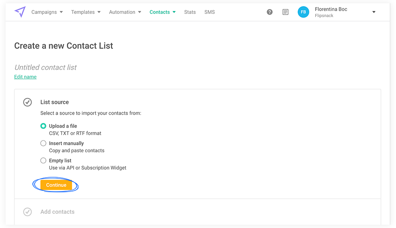Expand the Templates dropdown arrow
This screenshot has width=396, height=228.
pyautogui.click(x=99, y=12)
